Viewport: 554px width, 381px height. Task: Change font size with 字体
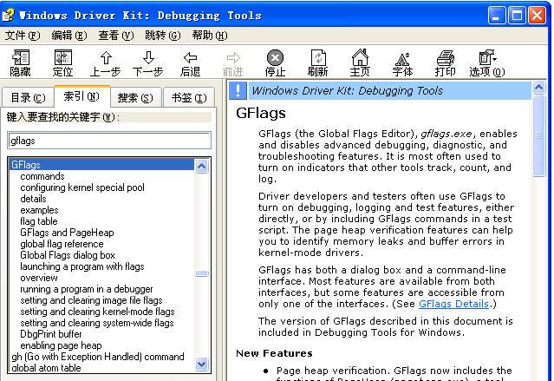click(x=402, y=63)
